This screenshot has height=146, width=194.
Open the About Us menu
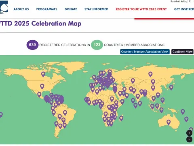(21, 9)
